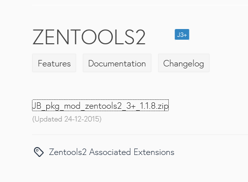View the Changelog
The height and width of the screenshot is (182, 248).
coord(184,63)
